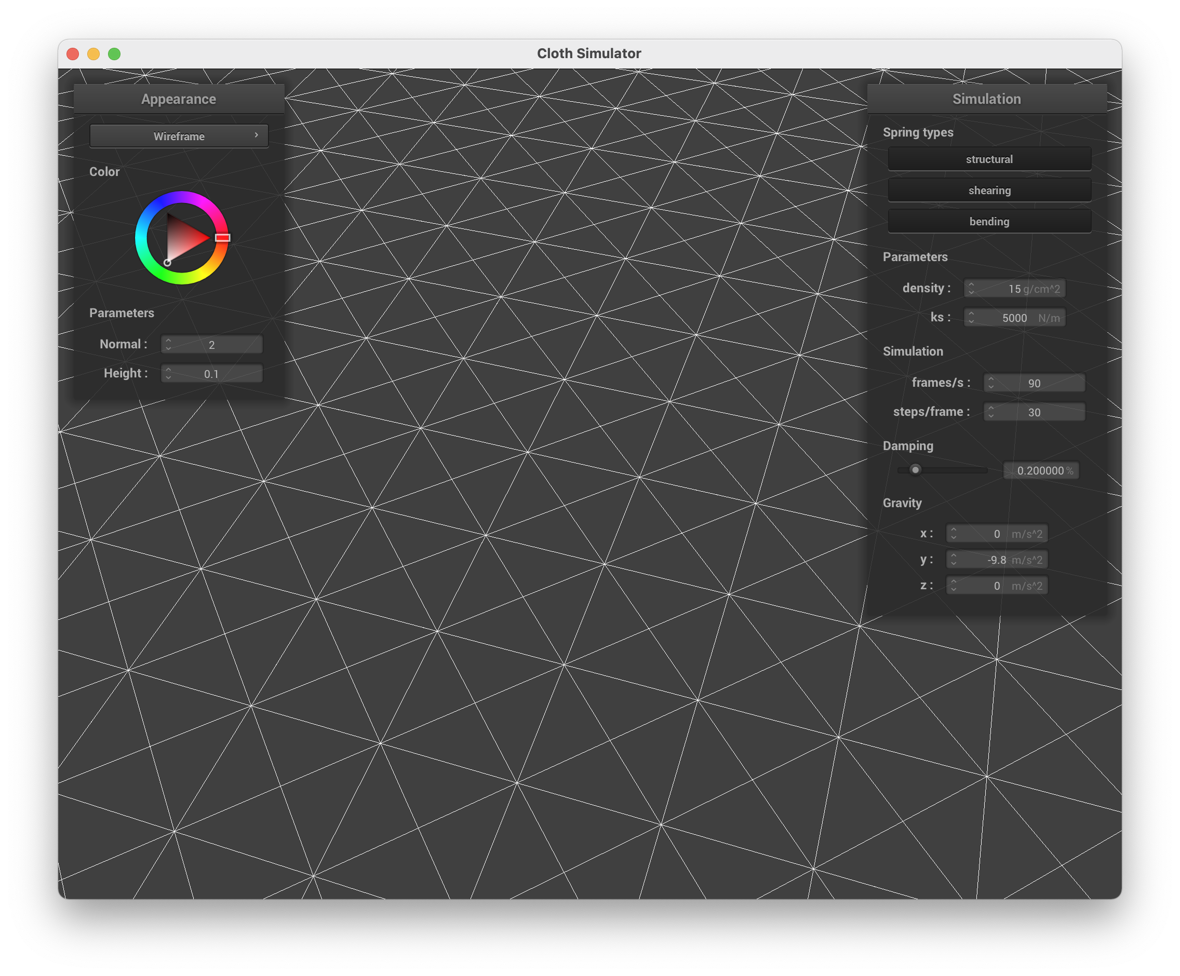This screenshot has height=976, width=1180.
Task: Click the Gravity heading
Action: pos(902,503)
